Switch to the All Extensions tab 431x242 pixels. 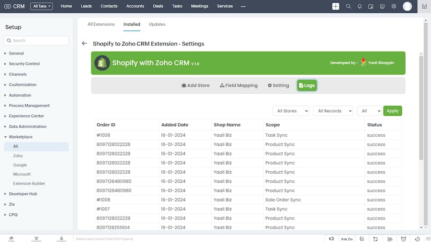click(101, 24)
